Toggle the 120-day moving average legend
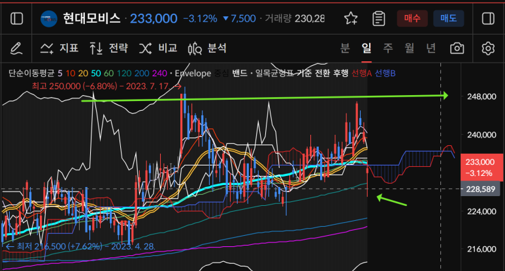This screenshot has width=505, height=271. (x=124, y=74)
